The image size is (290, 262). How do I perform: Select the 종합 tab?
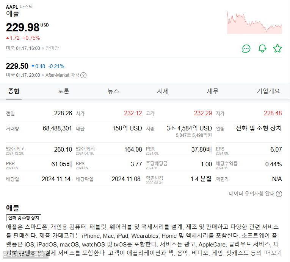pos(14,91)
